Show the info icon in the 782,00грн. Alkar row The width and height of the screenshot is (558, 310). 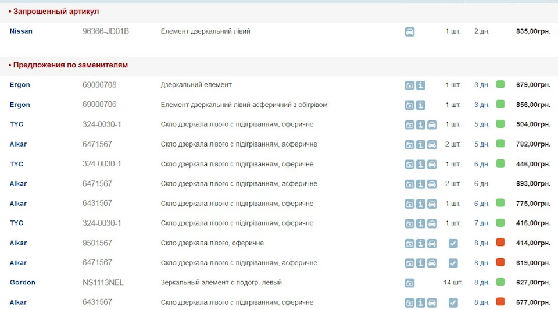click(421, 145)
